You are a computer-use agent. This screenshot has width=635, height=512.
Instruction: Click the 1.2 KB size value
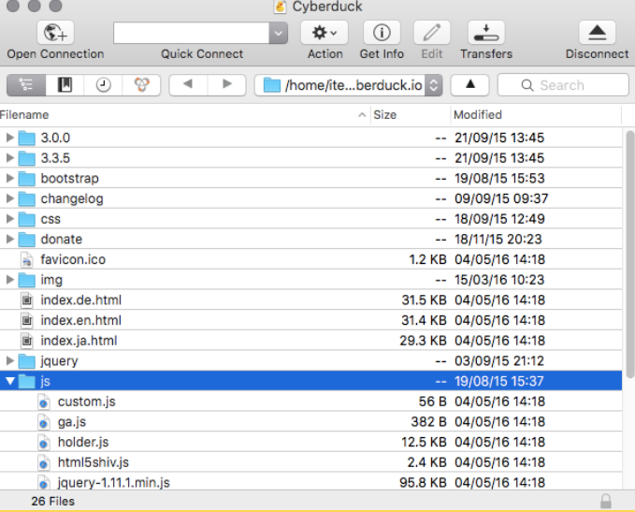[427, 259]
